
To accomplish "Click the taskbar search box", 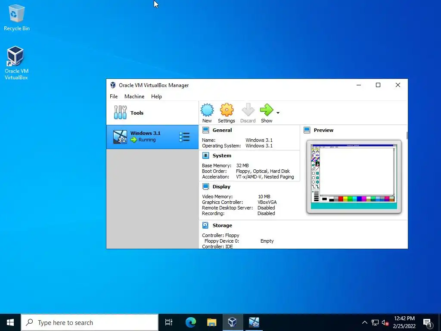I will pos(90,322).
